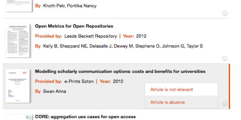Screen dimensions: 241x120
Task: Click author name Knoth Petr
Action: point(54,6)
